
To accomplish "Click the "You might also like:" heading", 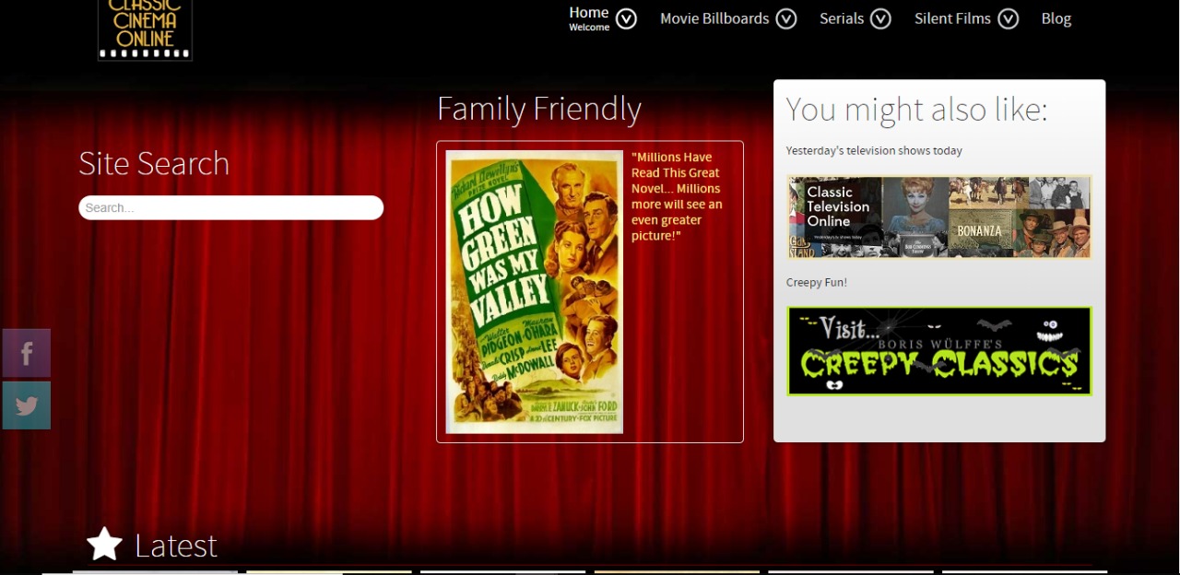I will pos(916,110).
